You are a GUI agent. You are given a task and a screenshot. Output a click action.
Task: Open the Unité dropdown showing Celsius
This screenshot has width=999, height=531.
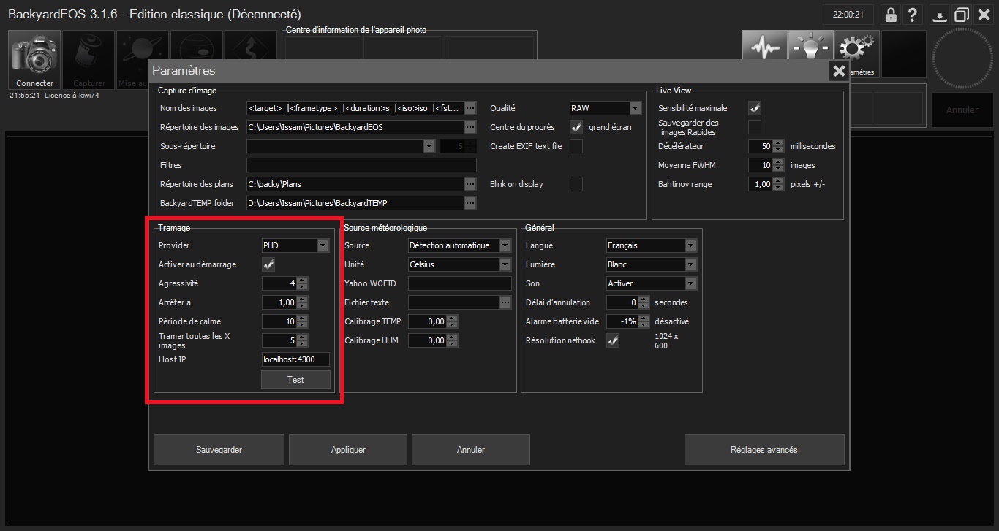pyautogui.click(x=505, y=264)
